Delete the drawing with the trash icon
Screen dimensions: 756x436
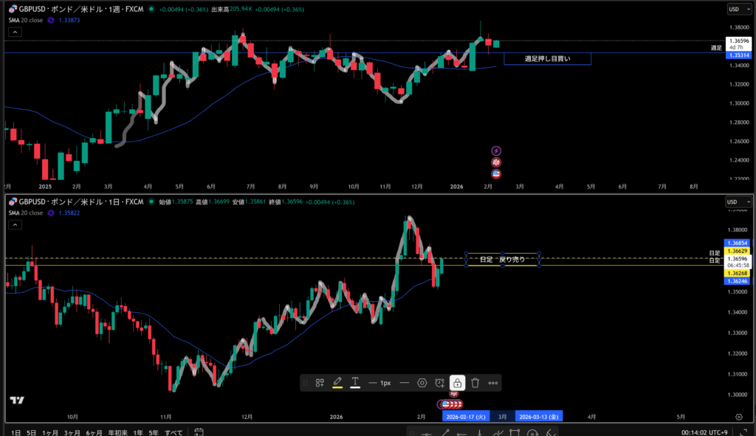[475, 383]
